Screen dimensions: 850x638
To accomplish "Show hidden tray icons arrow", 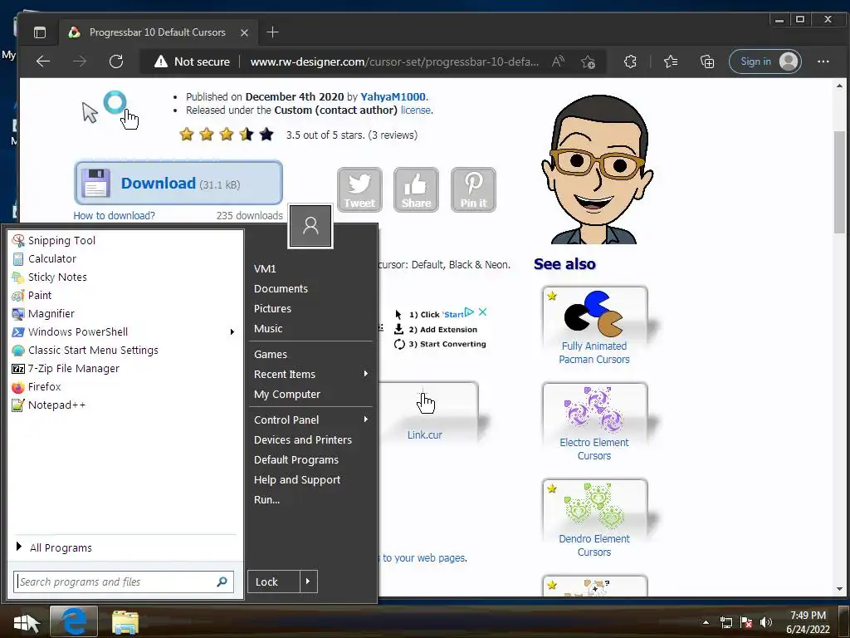I will tap(706, 622).
